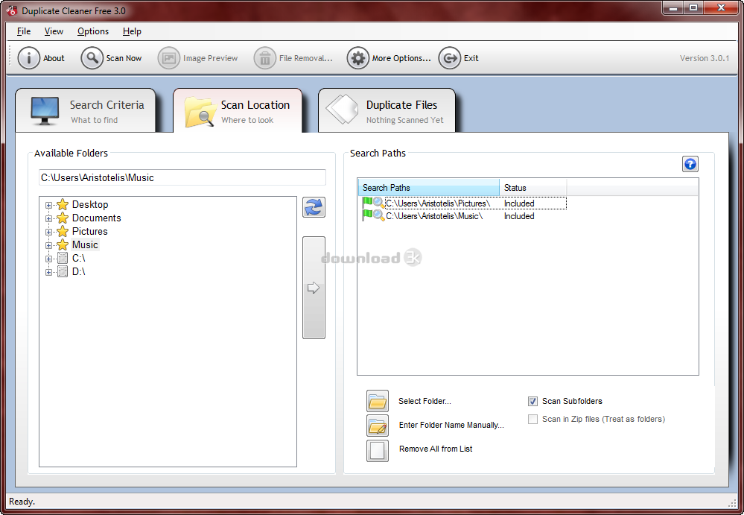Click the star icon beside Desktop
744x515 pixels.
63,204
